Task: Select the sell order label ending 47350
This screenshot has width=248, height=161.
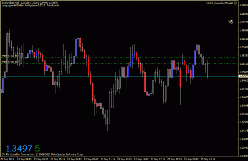Action: tap(10, 56)
